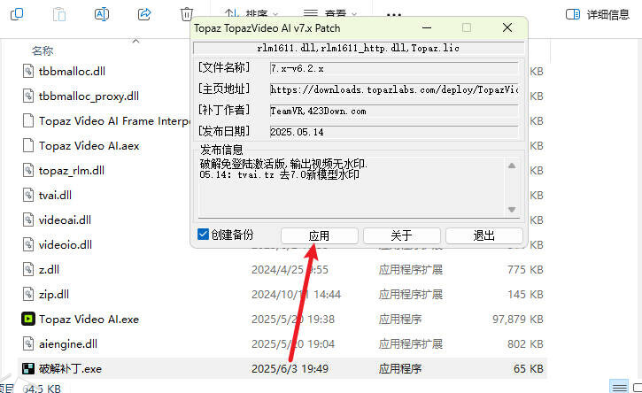642x393 pixels.
Task: Click the paste clipboard icon
Action: click(59, 14)
